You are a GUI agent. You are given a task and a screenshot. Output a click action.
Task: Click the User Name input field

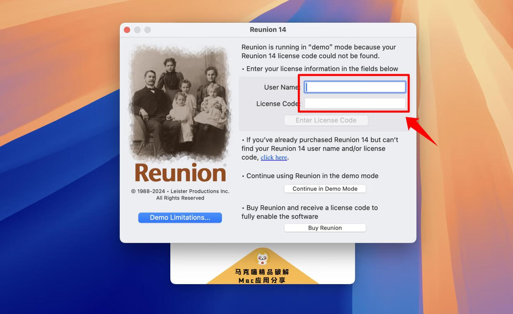point(355,87)
